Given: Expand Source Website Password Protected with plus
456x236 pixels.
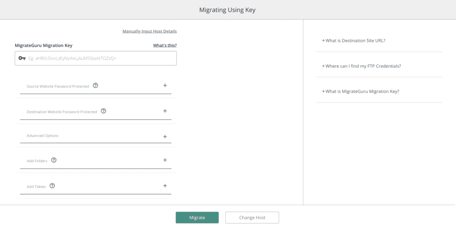Looking at the screenshot, I should (165, 85).
